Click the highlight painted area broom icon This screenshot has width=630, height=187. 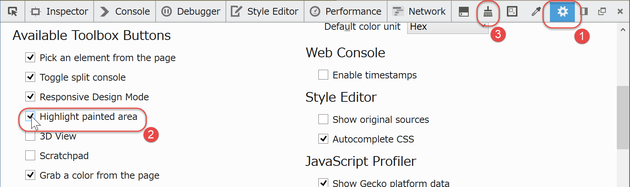tap(488, 12)
